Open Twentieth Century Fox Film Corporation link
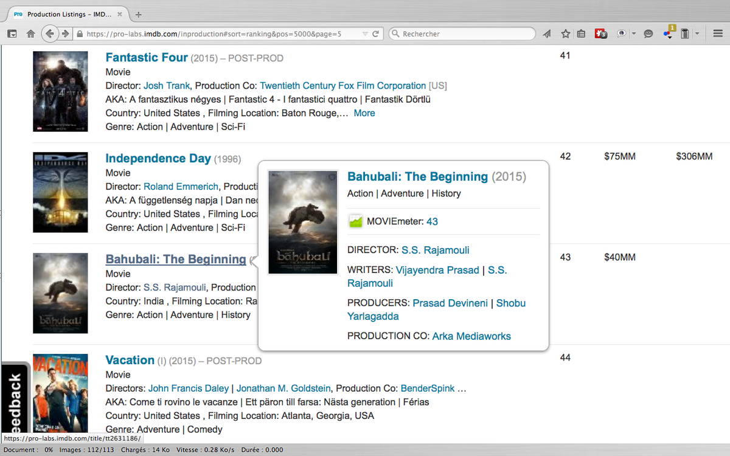 343,86
